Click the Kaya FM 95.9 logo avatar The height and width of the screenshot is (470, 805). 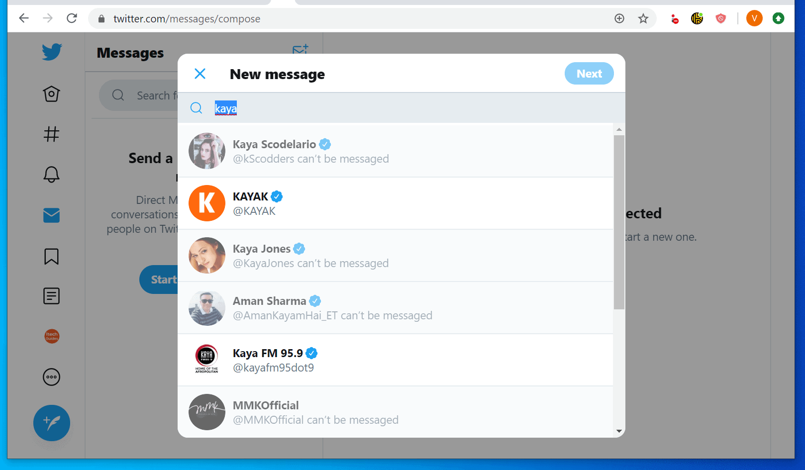[x=207, y=359]
